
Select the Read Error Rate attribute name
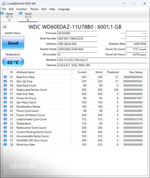point(25,77)
